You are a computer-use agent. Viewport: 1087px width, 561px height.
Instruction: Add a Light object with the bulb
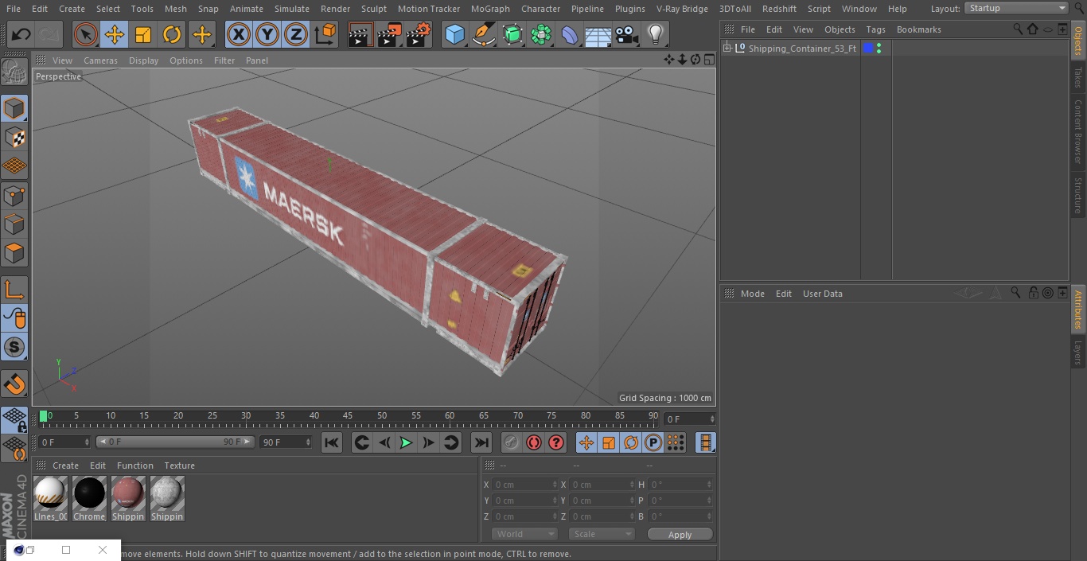coord(656,34)
